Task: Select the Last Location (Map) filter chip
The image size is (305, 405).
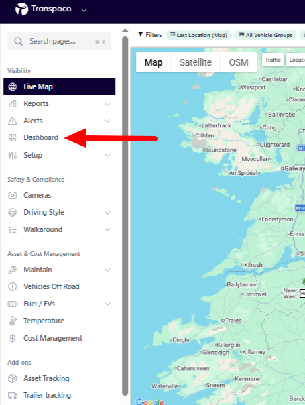Action: [x=198, y=35]
